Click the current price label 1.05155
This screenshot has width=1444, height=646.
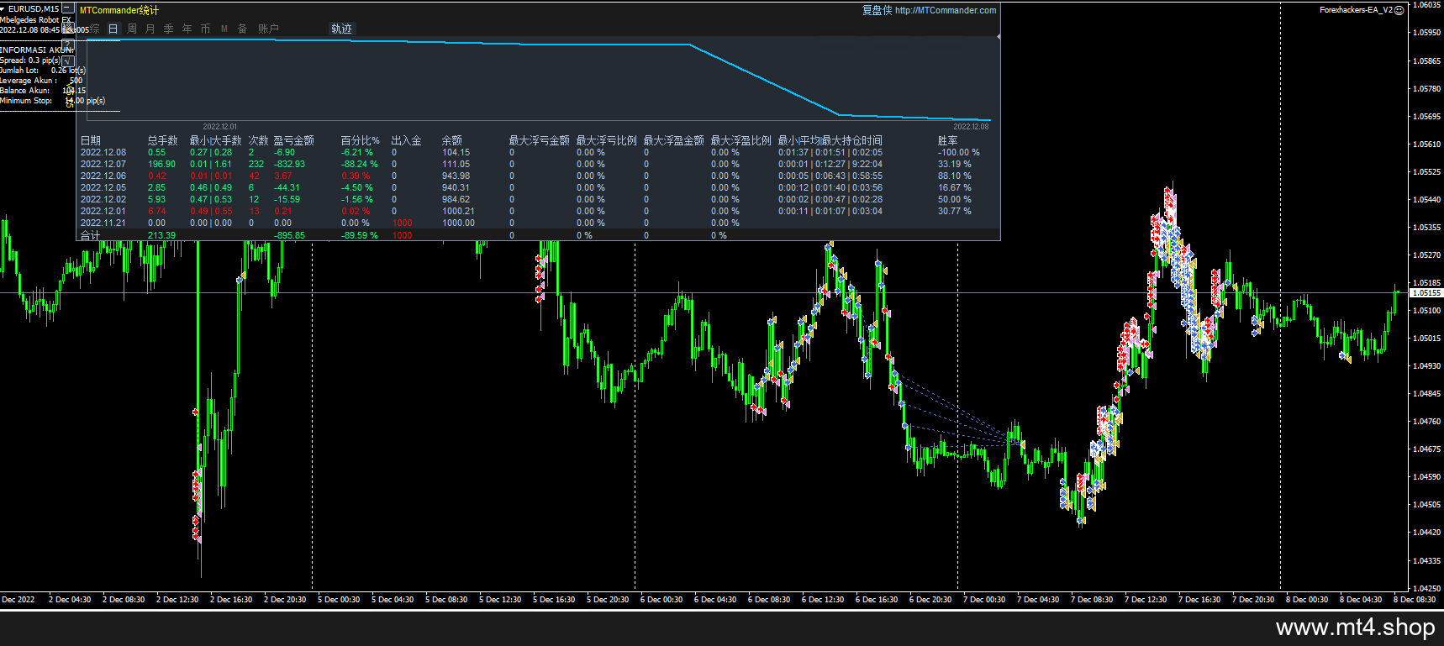click(x=1426, y=293)
